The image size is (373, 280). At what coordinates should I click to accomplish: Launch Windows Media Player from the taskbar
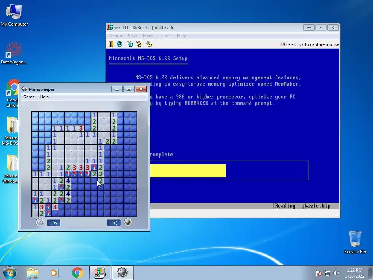(54, 273)
